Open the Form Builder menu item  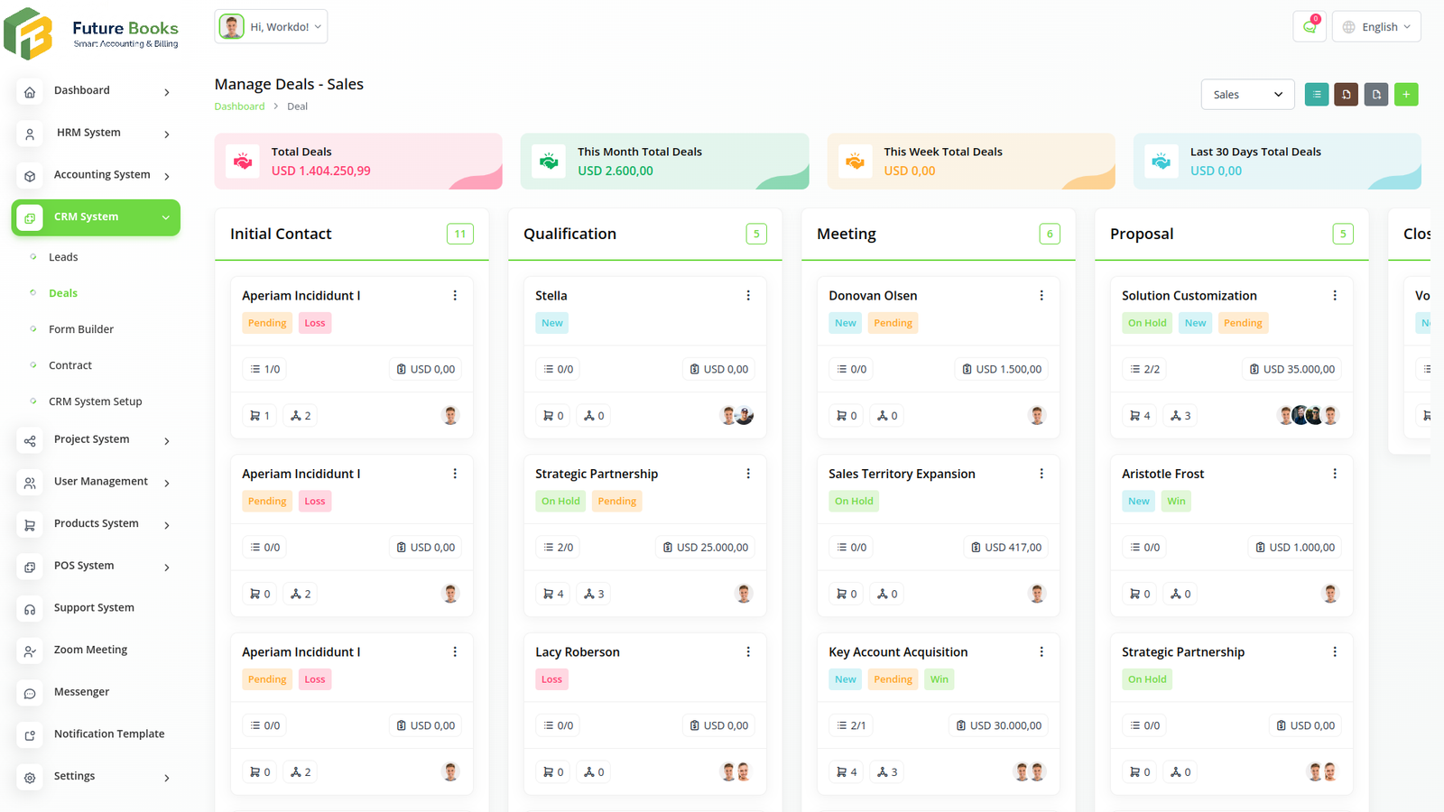tap(80, 328)
